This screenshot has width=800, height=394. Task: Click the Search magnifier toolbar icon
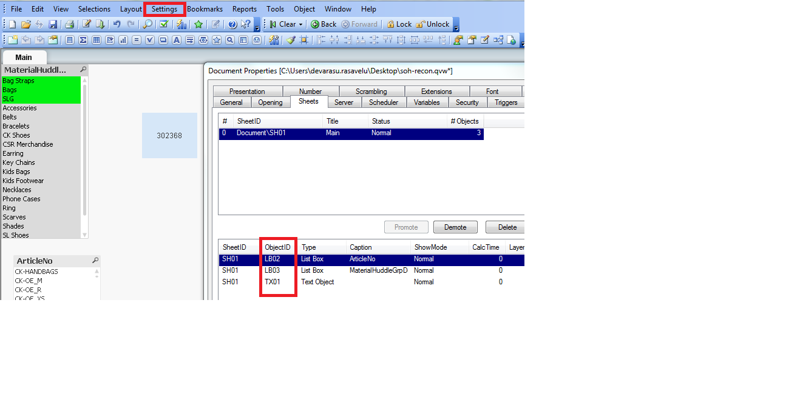[147, 24]
